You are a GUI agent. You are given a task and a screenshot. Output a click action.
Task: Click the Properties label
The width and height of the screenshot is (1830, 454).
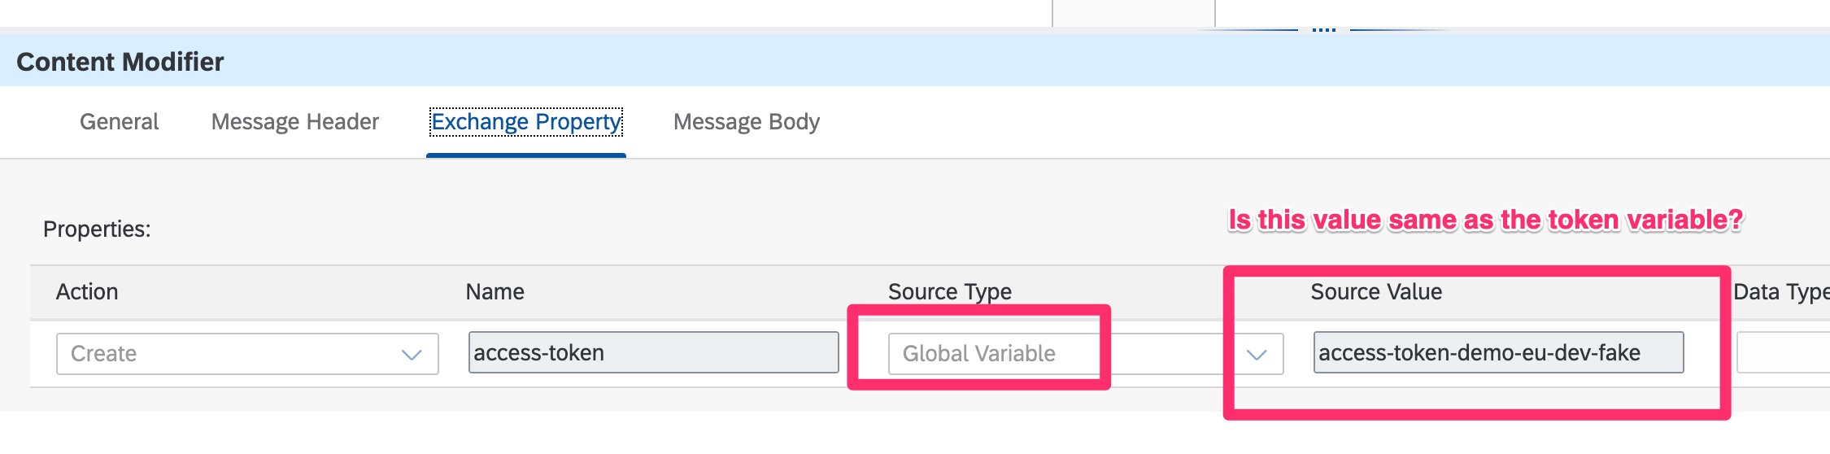(x=97, y=229)
